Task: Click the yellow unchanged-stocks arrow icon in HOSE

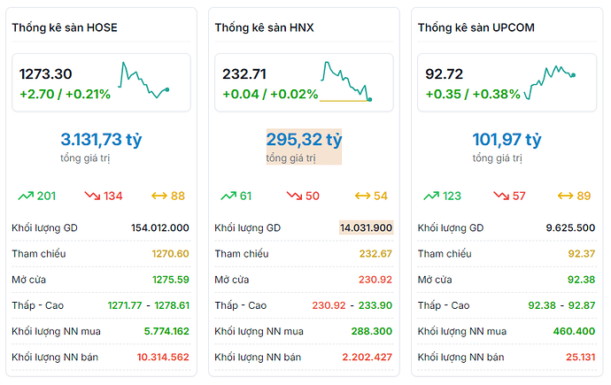Action: 159,196
